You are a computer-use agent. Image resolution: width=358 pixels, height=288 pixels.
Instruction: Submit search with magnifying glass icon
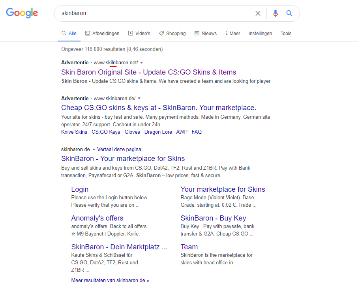pyautogui.click(x=289, y=13)
